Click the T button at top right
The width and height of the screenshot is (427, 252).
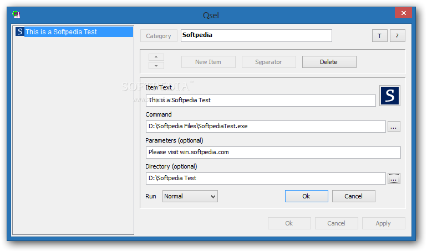click(380, 35)
